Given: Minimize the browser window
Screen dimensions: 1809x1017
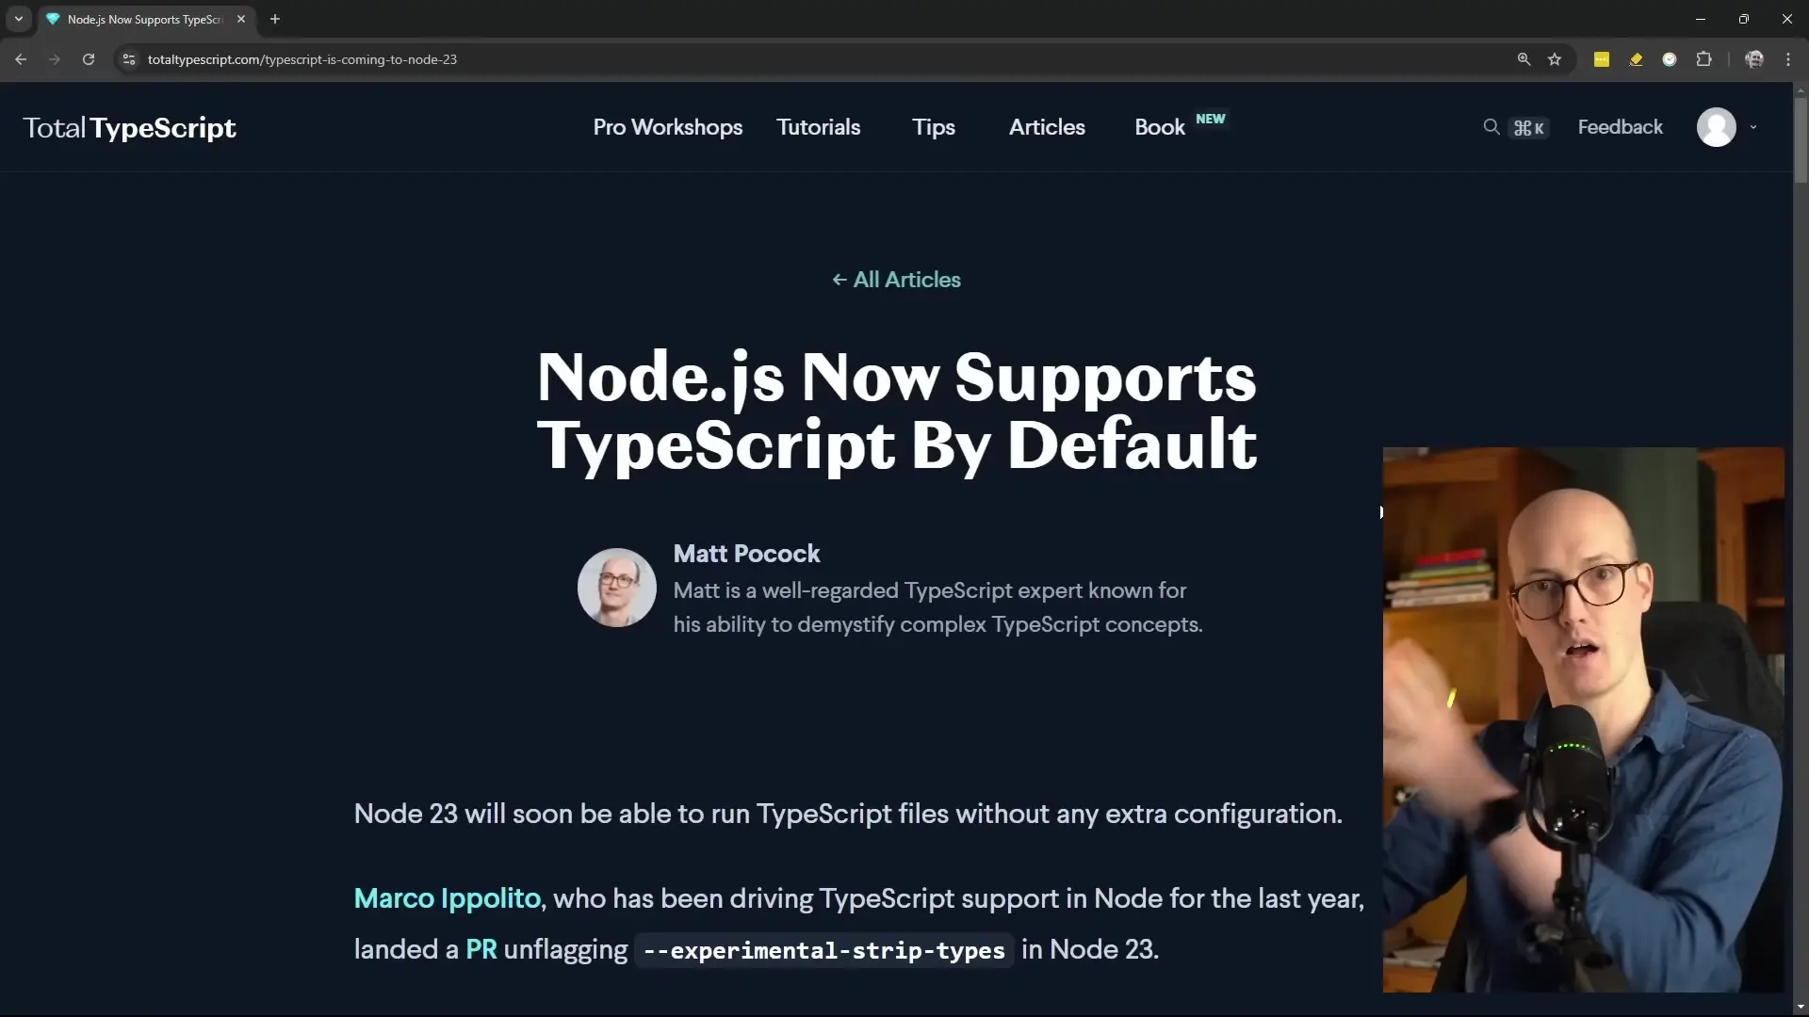Looking at the screenshot, I should point(1701,19).
